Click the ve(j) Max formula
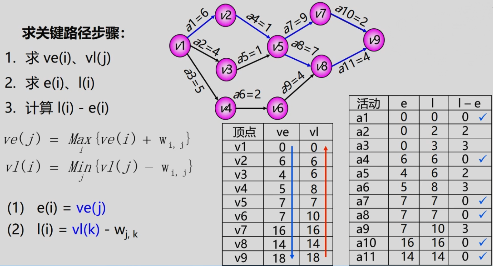The image size is (493, 266). 97,142
